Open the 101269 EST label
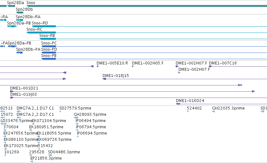The width and height of the screenshot is (267, 163). (12, 152)
